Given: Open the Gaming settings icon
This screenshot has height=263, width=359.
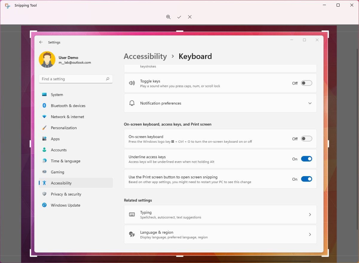Looking at the screenshot, I should [45, 172].
